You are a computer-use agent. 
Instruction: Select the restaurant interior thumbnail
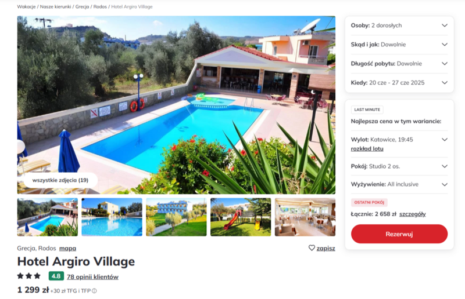pos(305,217)
